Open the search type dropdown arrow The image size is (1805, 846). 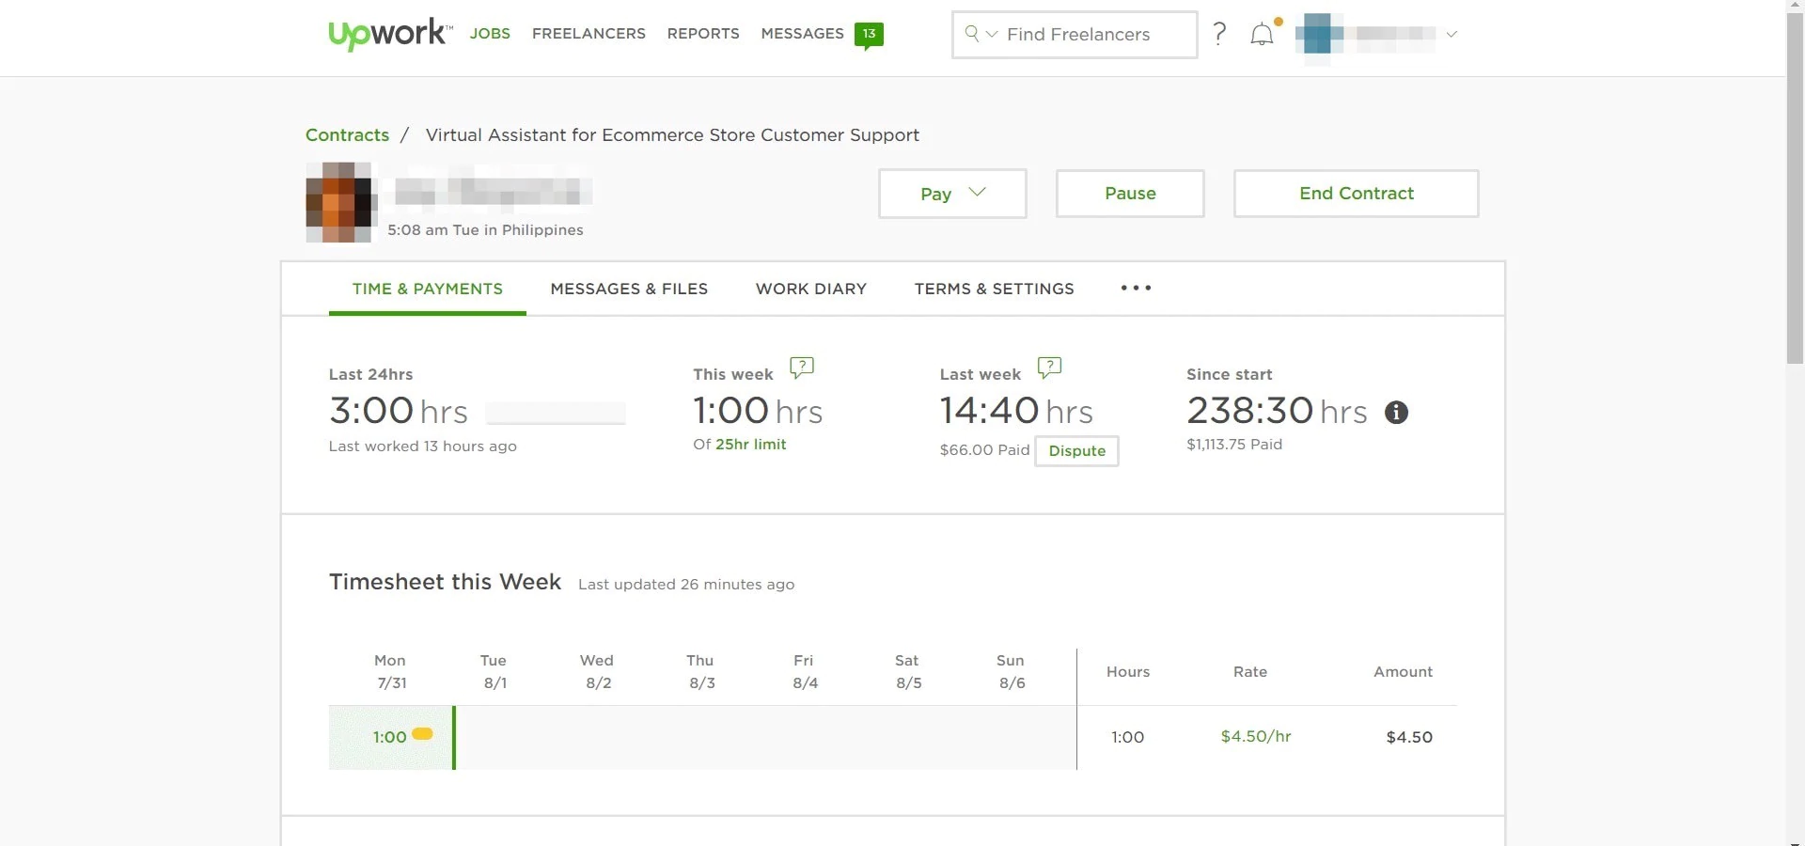point(991,34)
